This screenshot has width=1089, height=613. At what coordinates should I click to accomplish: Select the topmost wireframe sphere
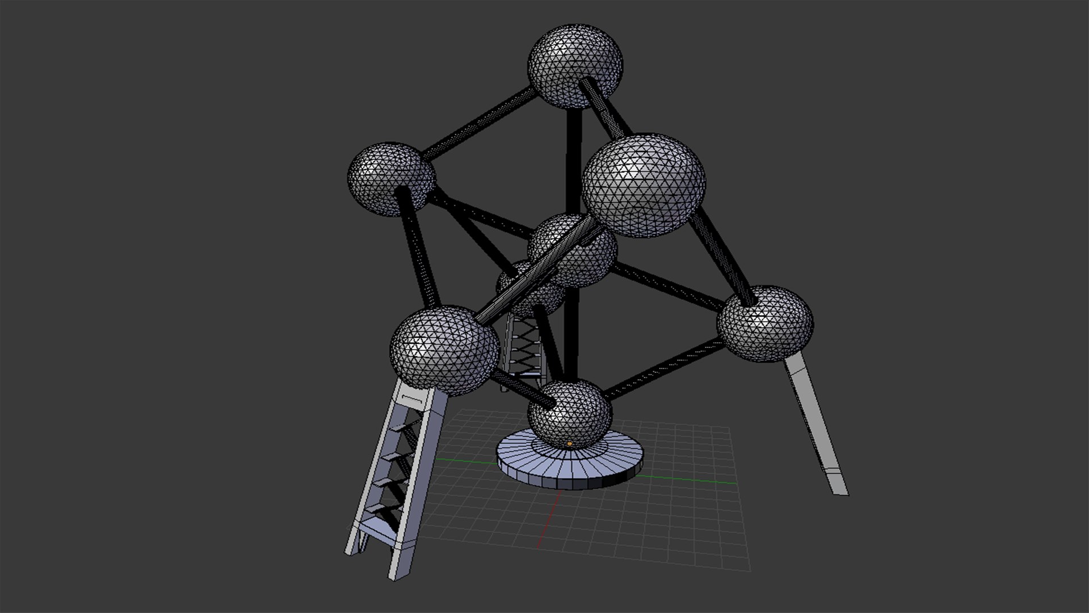575,66
